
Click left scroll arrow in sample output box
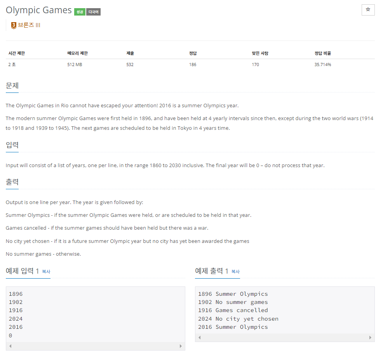point(200,337)
